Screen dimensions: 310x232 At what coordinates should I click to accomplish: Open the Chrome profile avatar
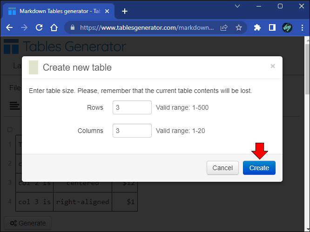(287, 27)
